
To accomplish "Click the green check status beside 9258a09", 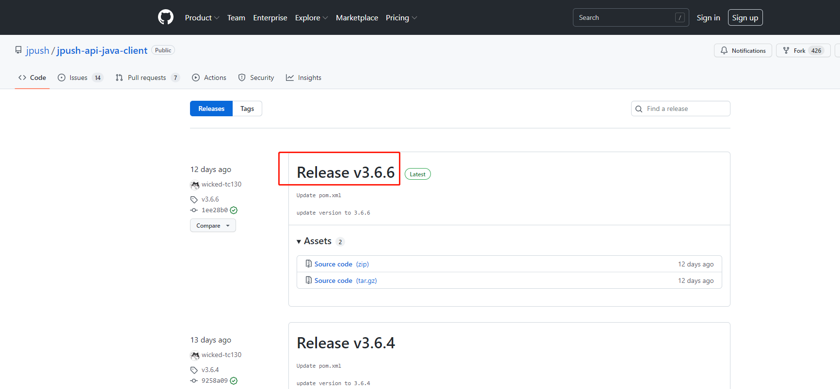I will 234,381.
